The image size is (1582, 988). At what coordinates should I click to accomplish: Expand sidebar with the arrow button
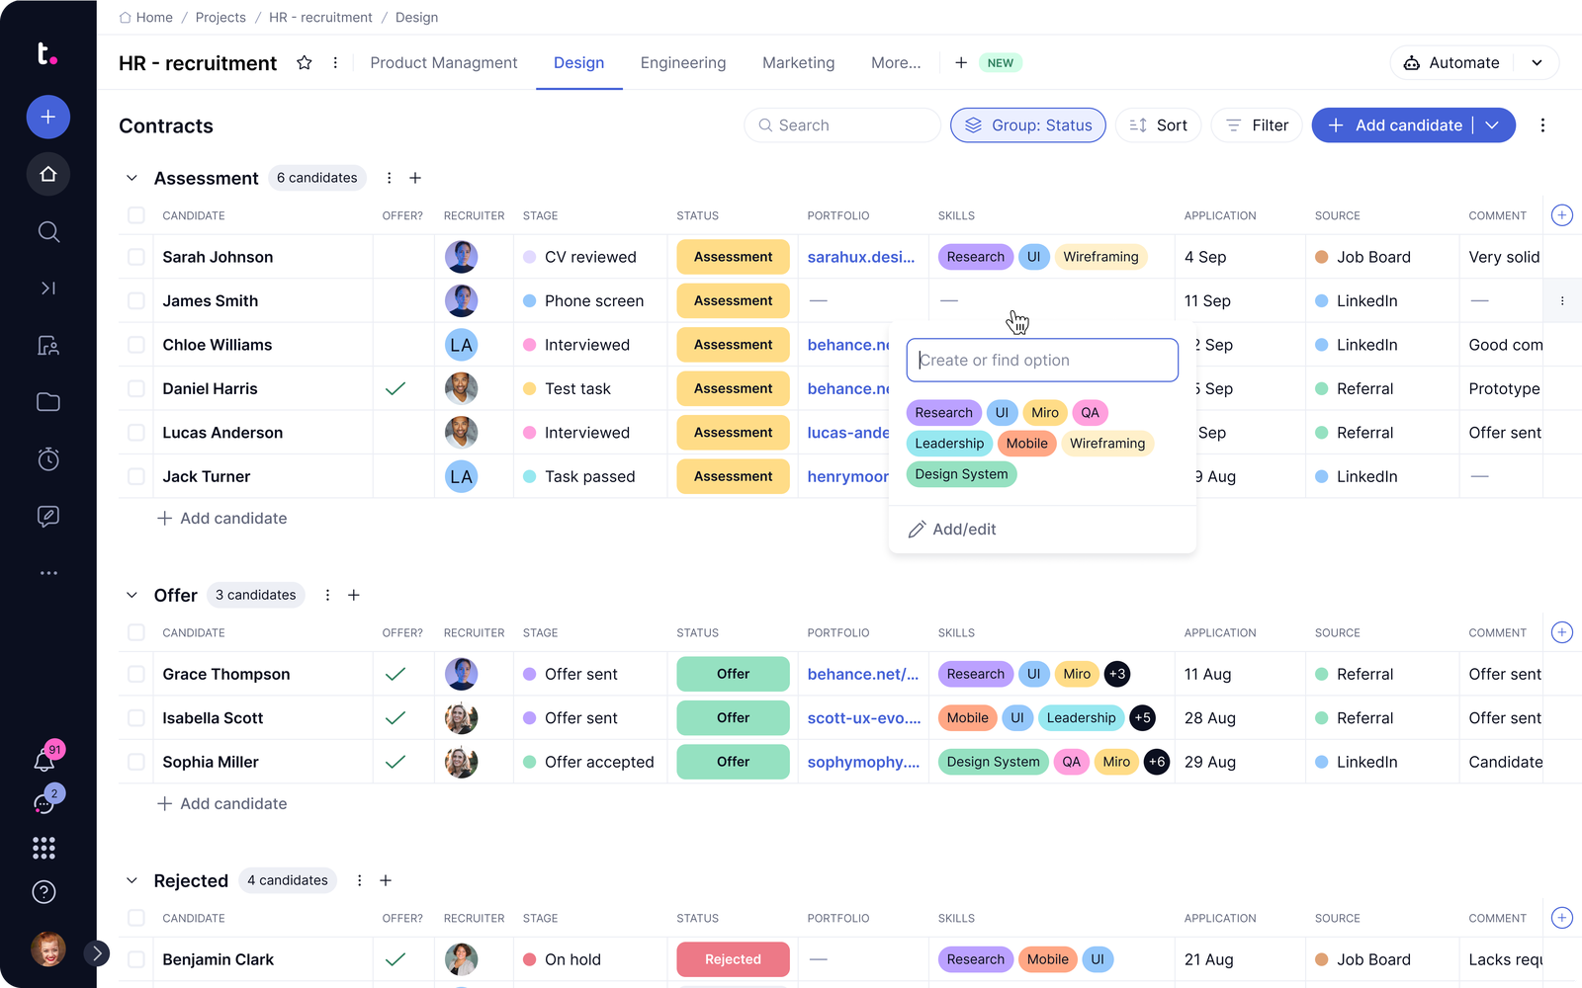point(97,953)
